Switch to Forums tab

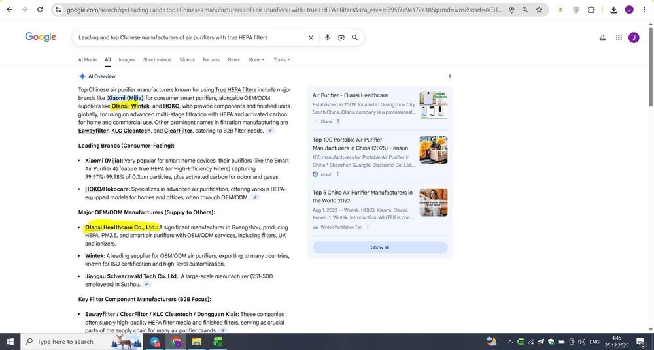[x=211, y=59]
